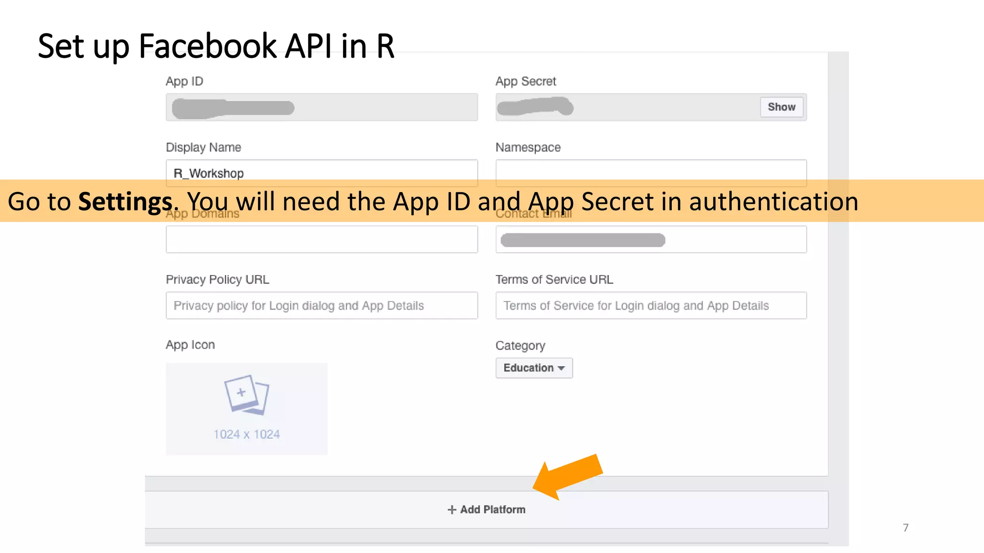Click the Show button for App Secret

click(781, 107)
